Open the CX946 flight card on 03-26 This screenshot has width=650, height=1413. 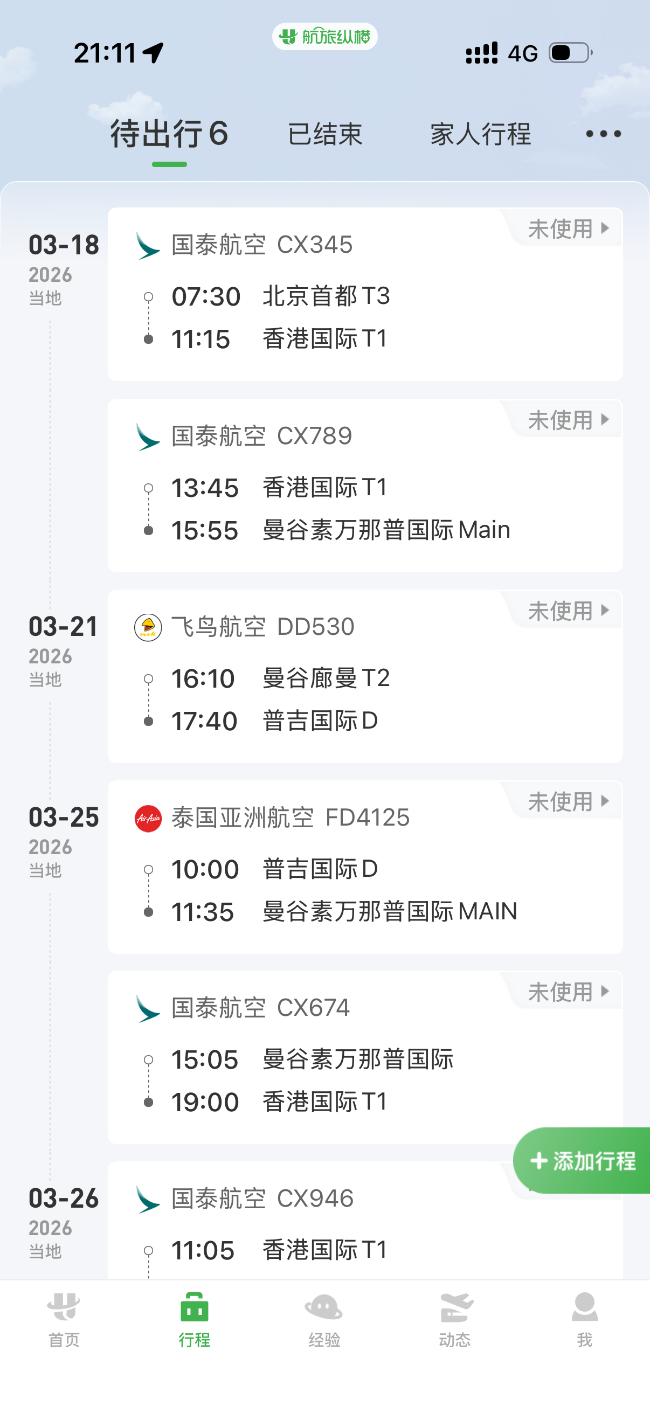point(329,1229)
